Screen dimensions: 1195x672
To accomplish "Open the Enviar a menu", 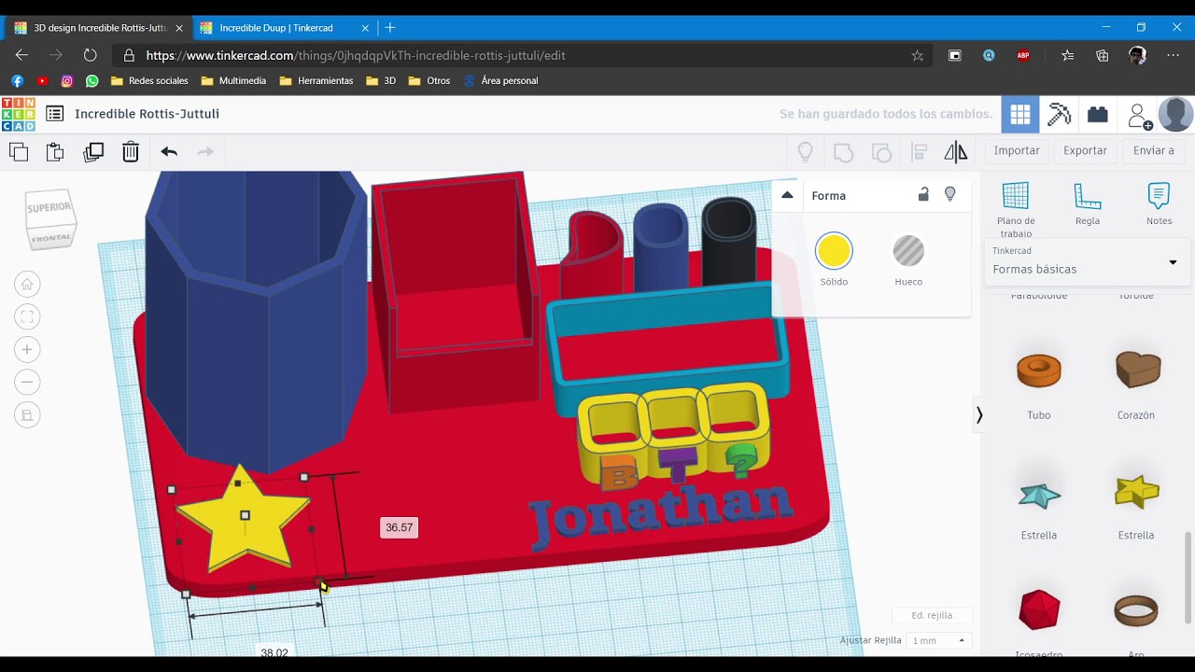I will click(x=1154, y=150).
